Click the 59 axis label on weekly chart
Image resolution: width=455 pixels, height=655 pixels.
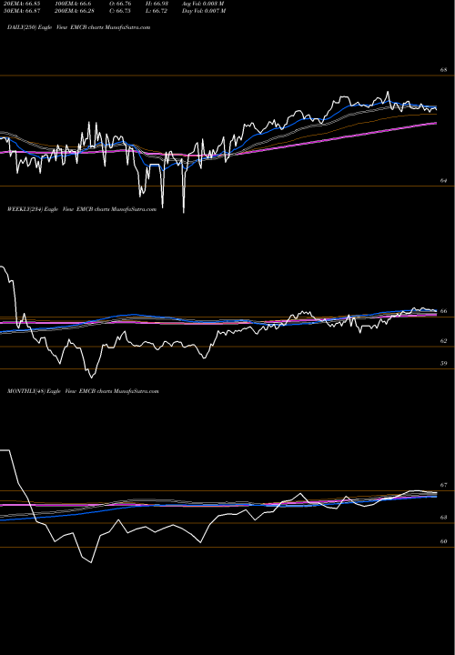[443, 363]
